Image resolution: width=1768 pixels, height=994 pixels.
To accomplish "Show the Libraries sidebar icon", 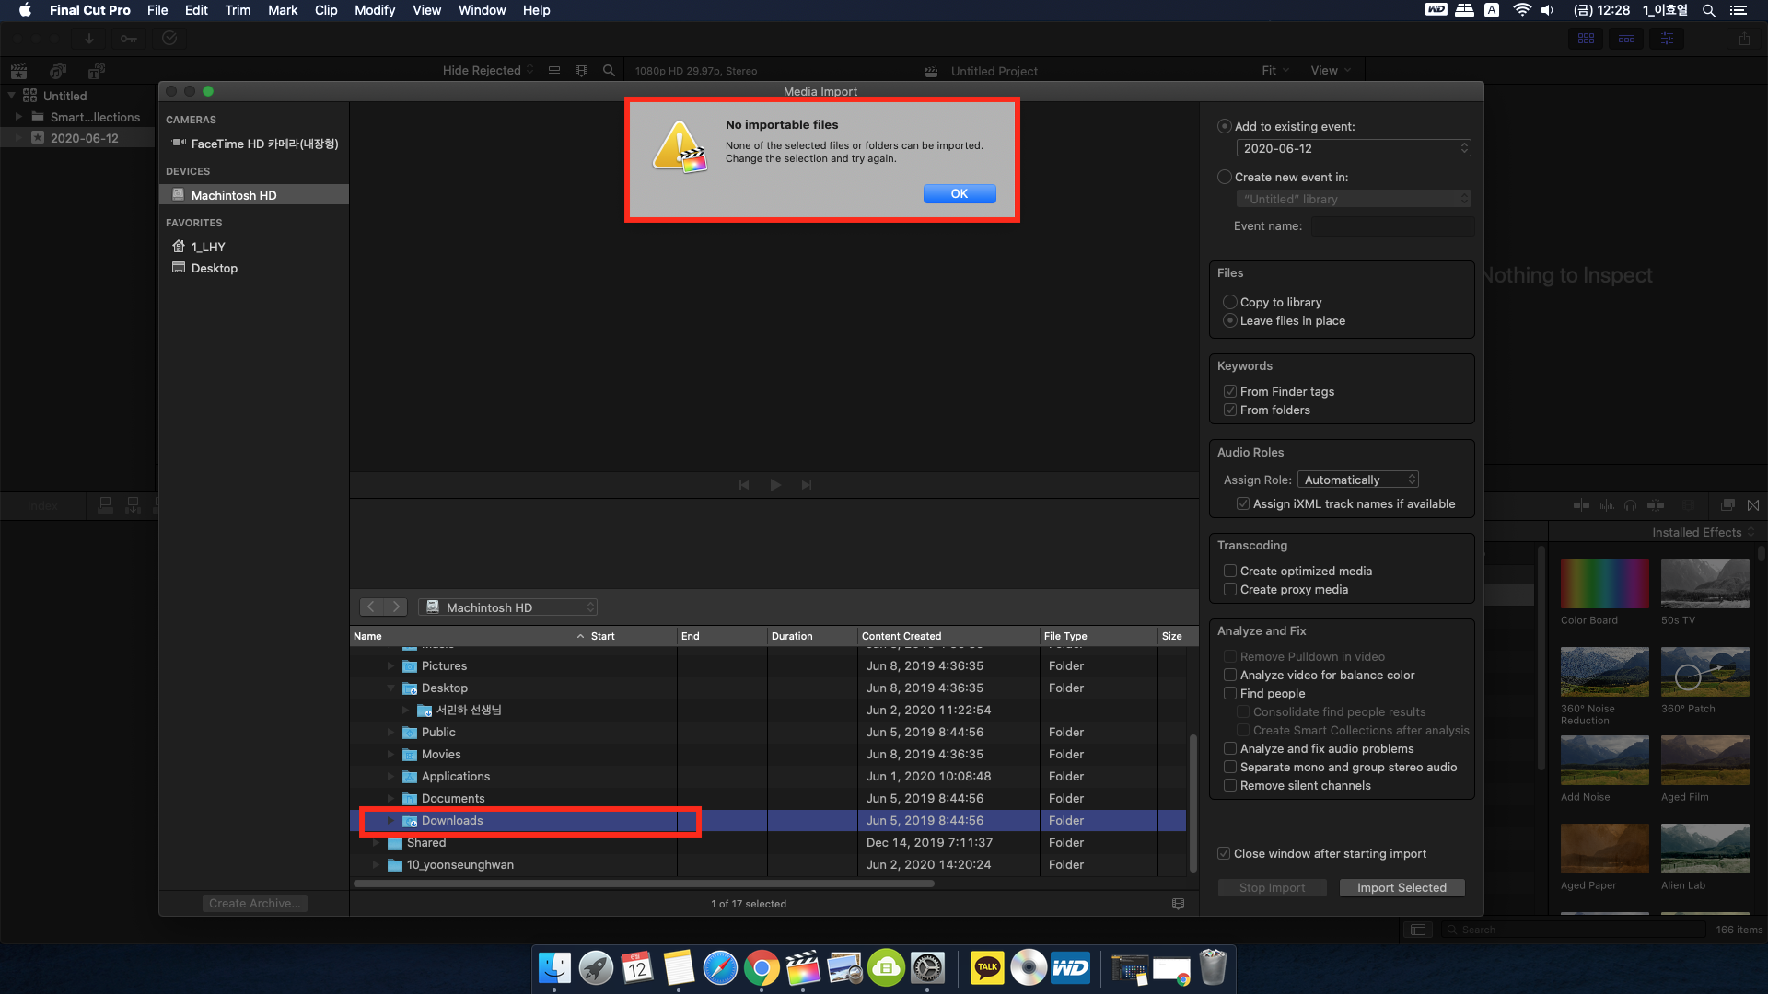I will click(x=18, y=71).
